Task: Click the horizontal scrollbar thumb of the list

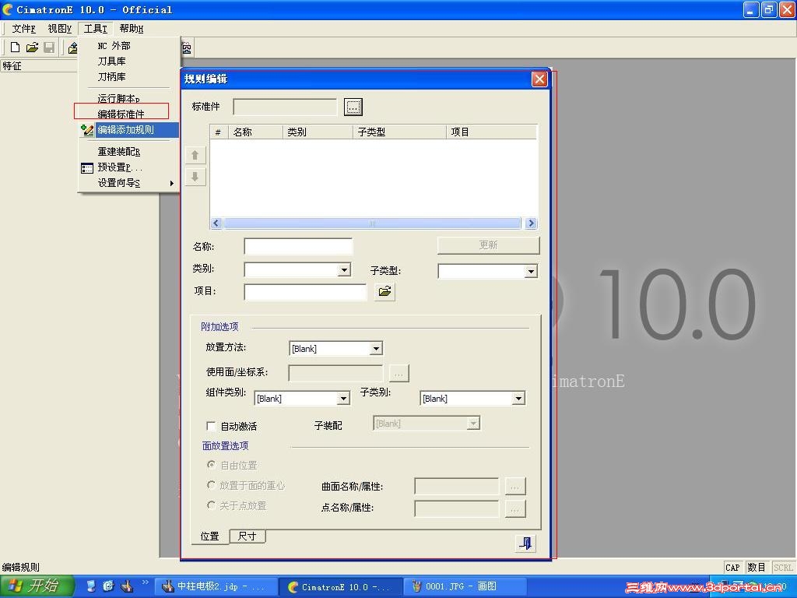Action: pos(372,223)
